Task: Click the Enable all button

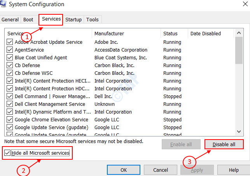Action: pos(181,144)
